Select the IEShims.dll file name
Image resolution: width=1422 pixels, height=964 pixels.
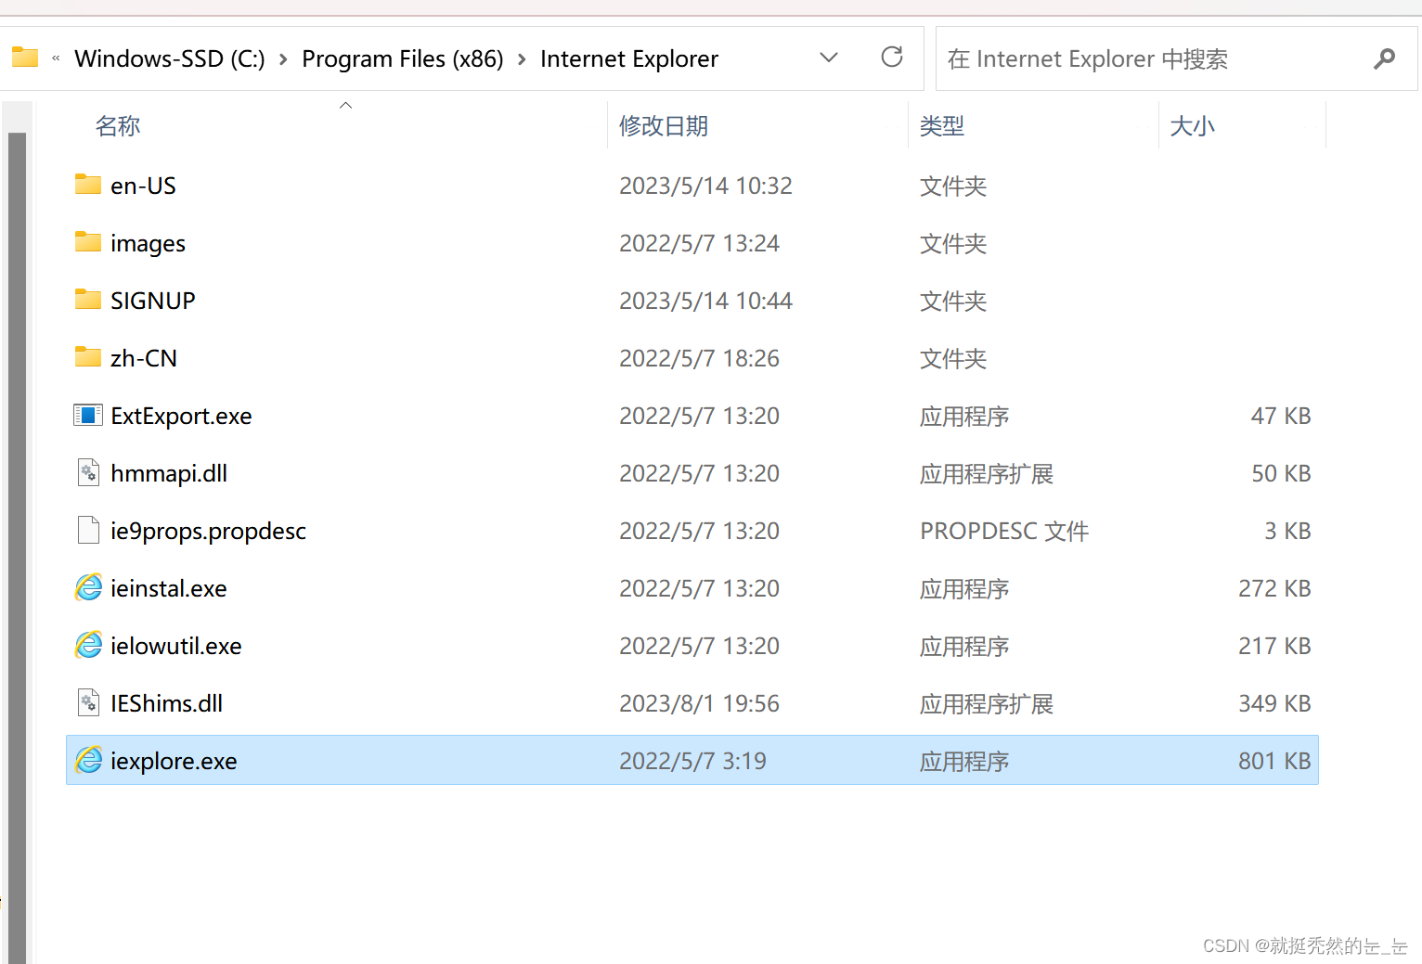click(167, 703)
